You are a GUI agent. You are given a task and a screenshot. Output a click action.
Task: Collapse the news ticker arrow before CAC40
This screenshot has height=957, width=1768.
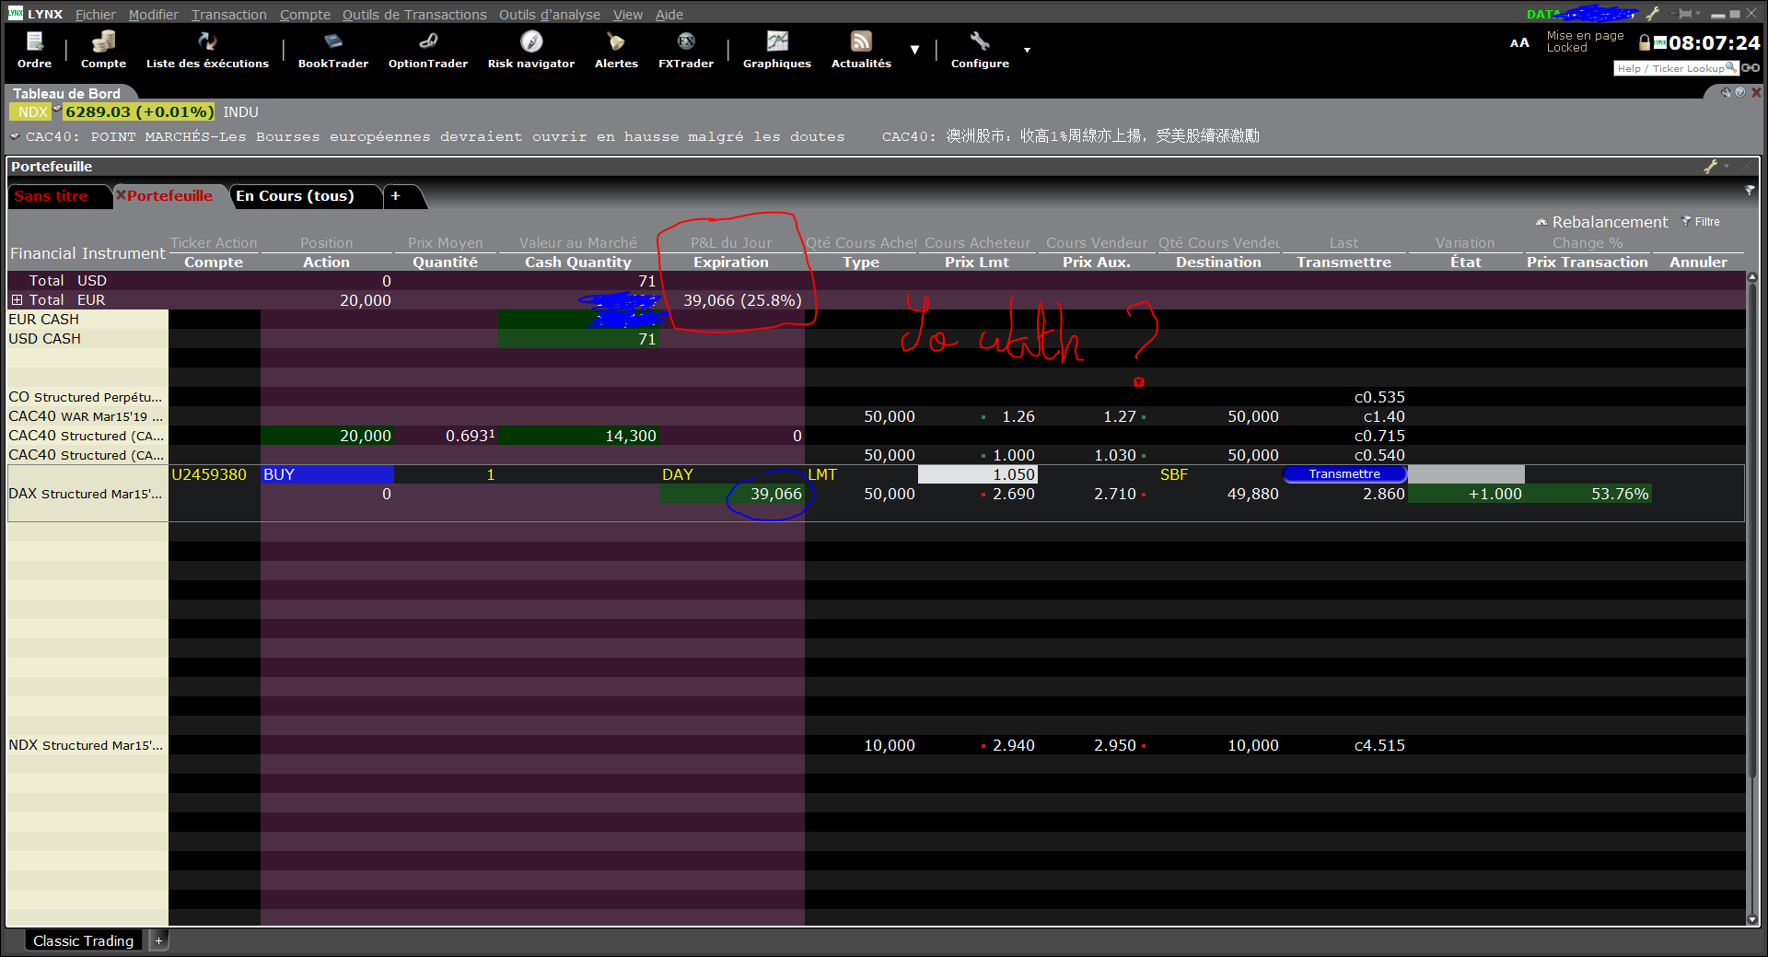click(x=15, y=136)
